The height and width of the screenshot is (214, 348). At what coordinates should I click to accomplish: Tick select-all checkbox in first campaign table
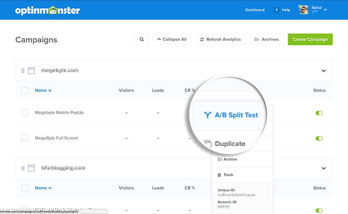click(x=25, y=91)
